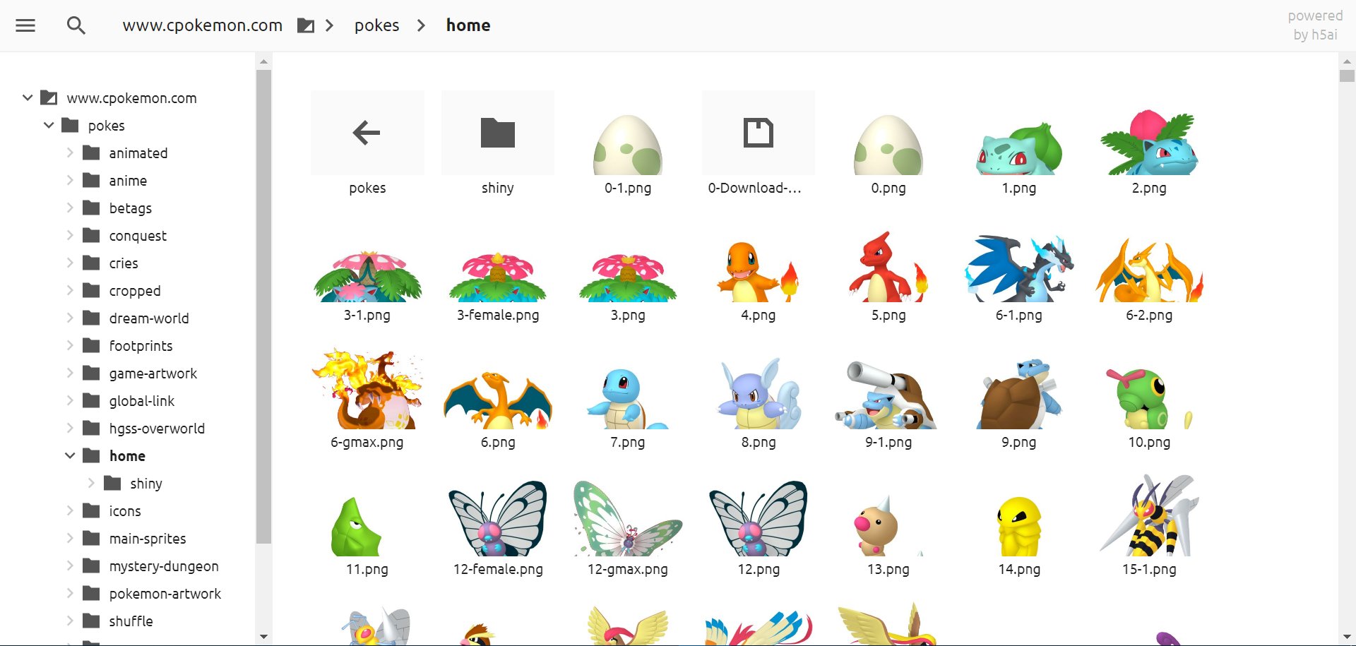
Task: Select mystery-dungeon folder in sidebar tree
Action: tap(150, 566)
